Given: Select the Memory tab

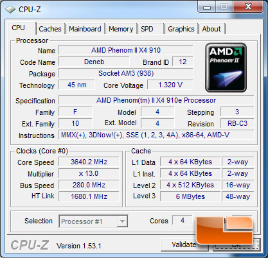Looking at the screenshot, I should coord(121,29).
